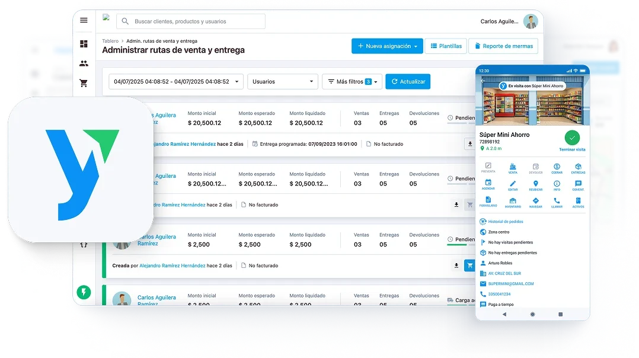Viewport: 639px width, 358px height.
Task: Expand the Más filtros dropdown
Action: 352,82
